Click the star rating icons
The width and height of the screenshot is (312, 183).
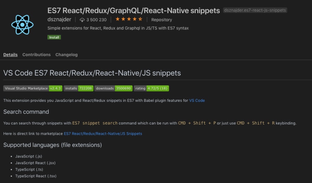pos(129,19)
